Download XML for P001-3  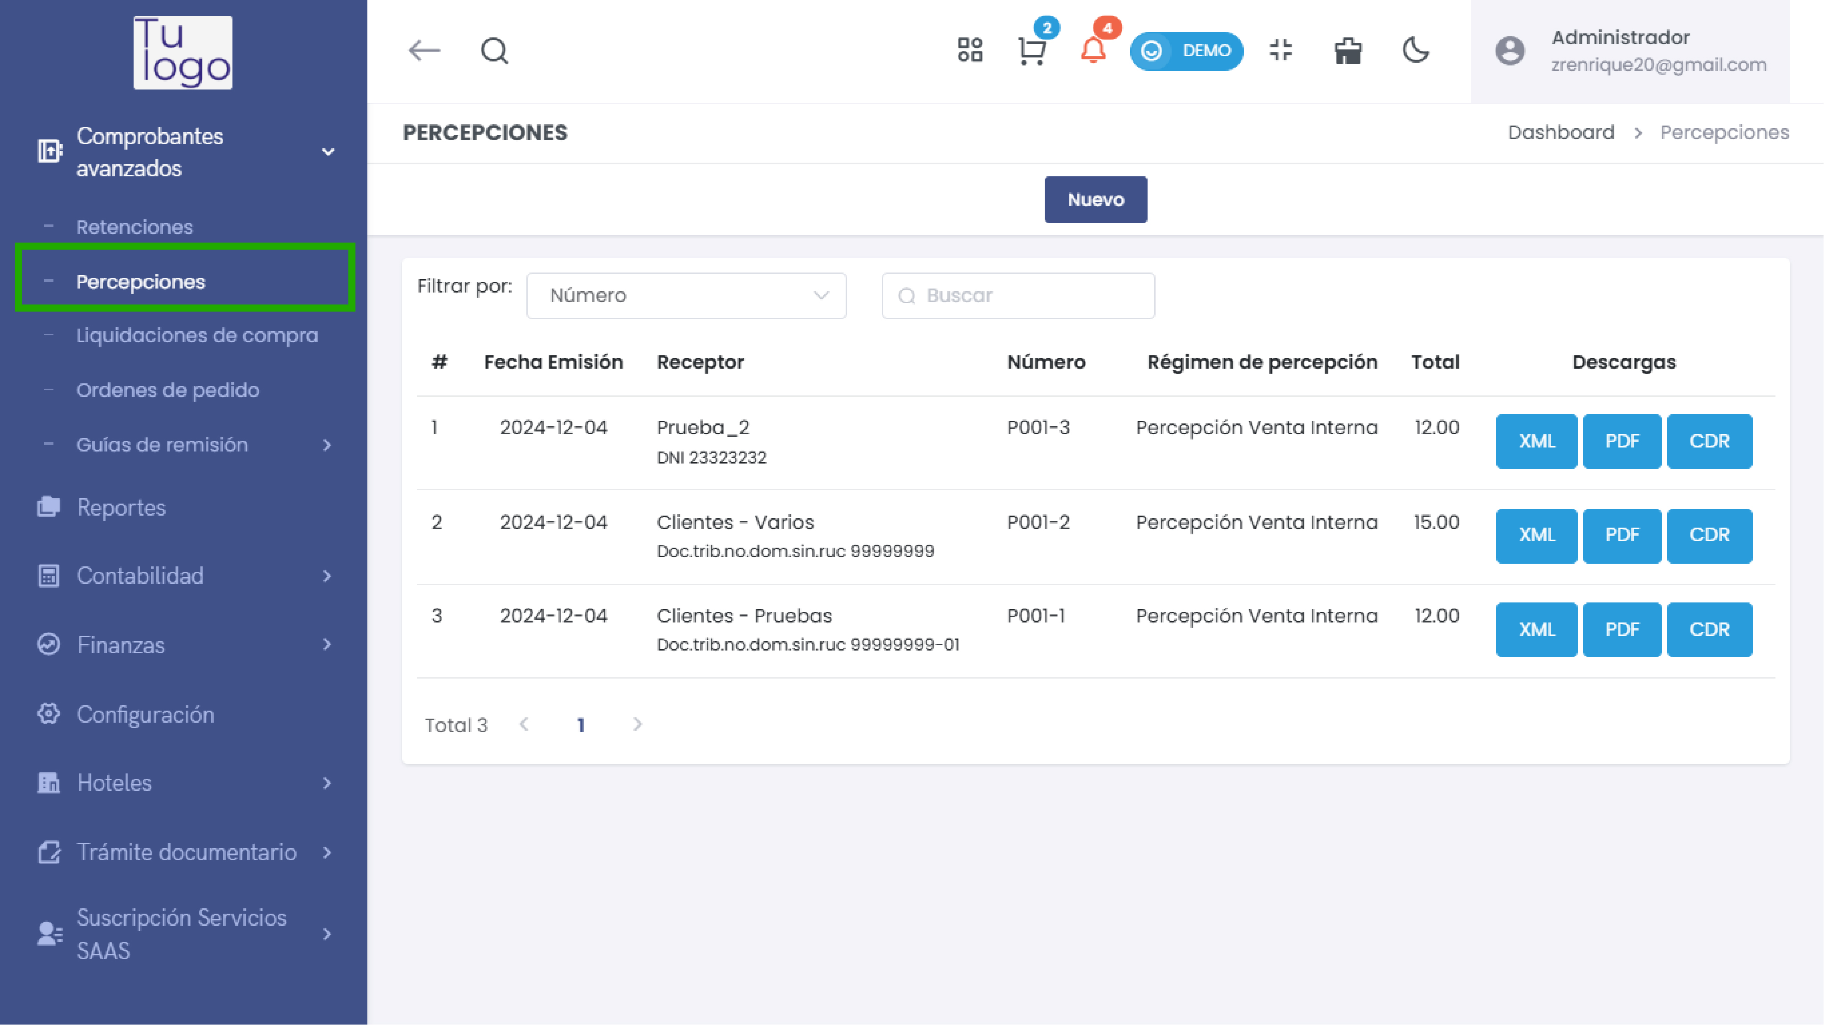[x=1536, y=441]
